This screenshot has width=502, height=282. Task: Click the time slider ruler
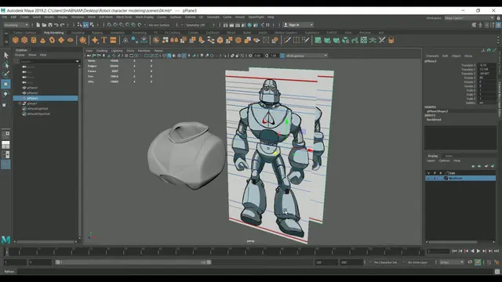pos(214,251)
